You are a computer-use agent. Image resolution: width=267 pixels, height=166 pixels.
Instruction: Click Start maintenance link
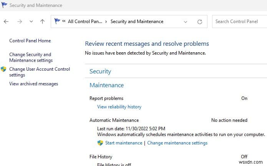click(124, 143)
